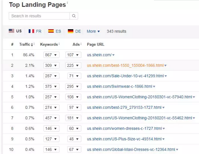
Task: Click the 2.1% traffic value
Action: 30,66
